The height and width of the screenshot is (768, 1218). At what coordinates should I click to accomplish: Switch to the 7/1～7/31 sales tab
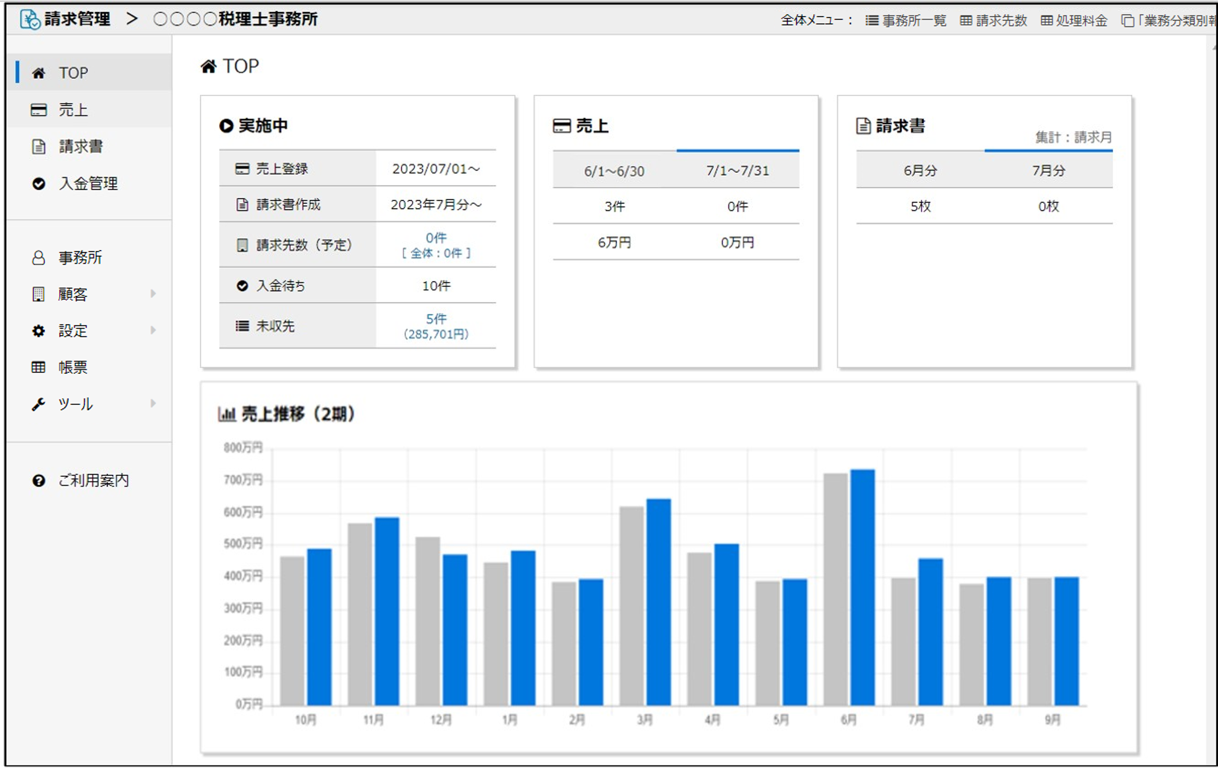coord(738,171)
